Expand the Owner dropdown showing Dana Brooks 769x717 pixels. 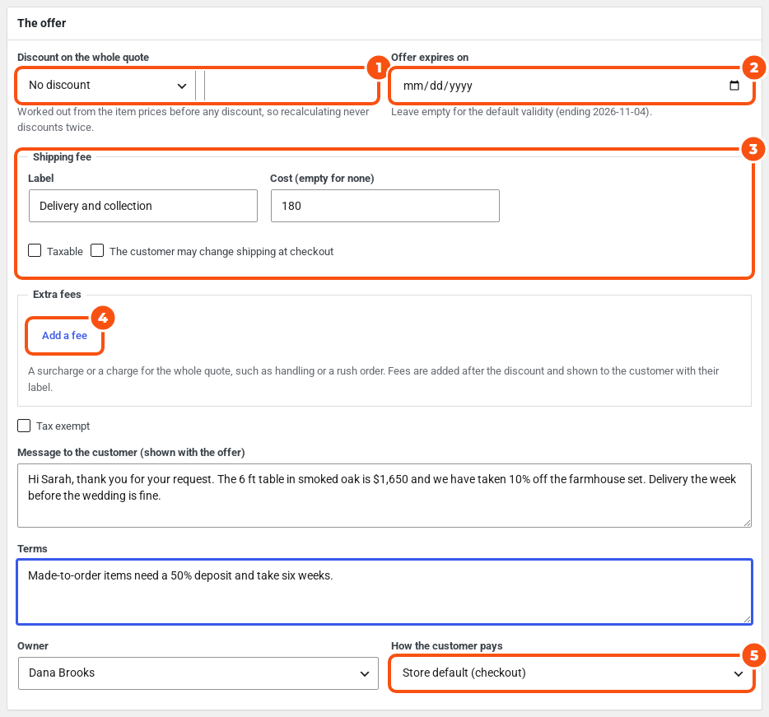click(x=198, y=673)
